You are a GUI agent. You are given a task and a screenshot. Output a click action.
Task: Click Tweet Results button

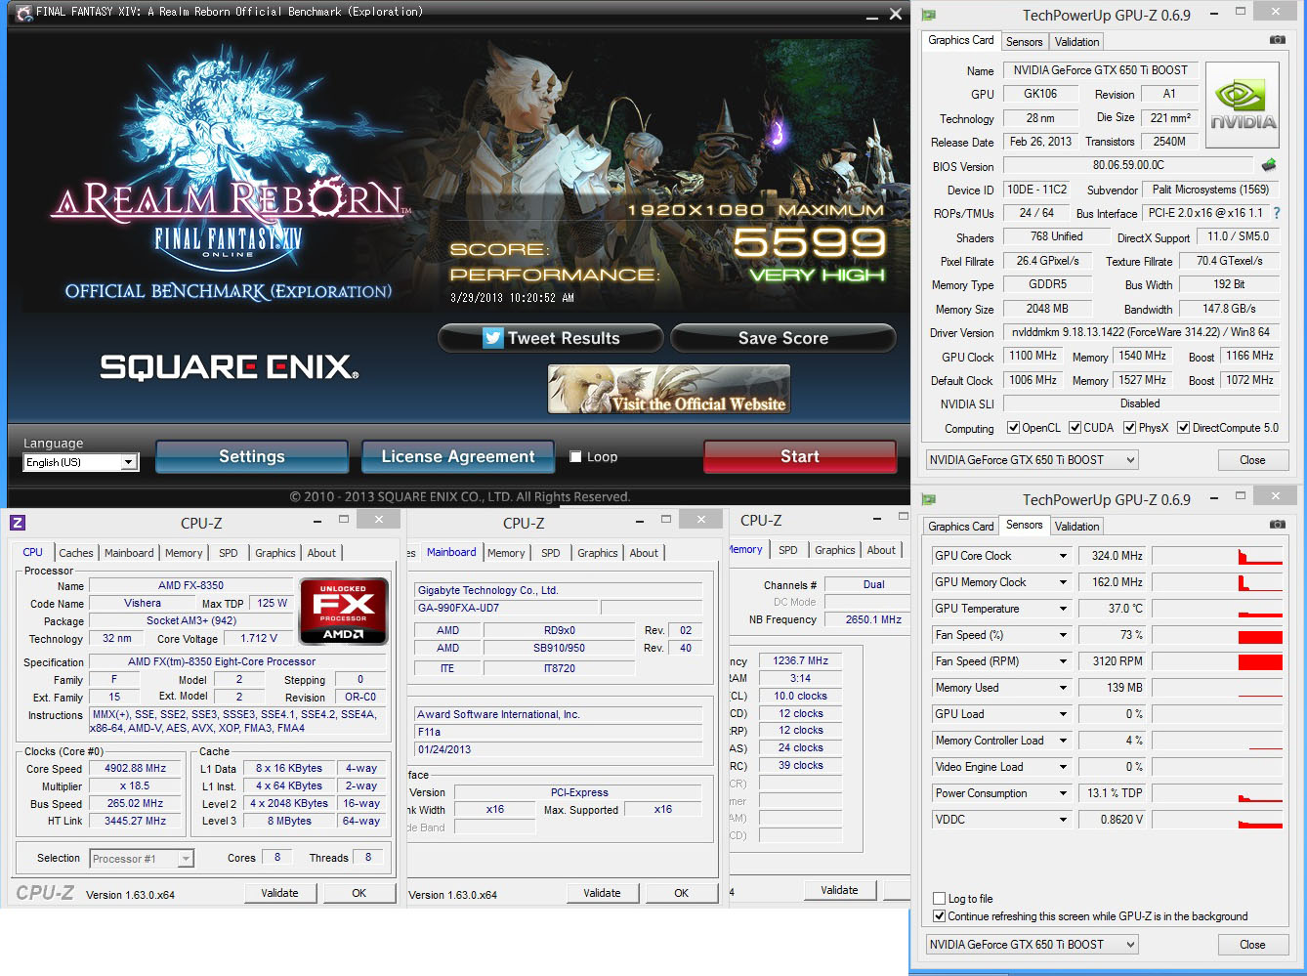point(551,338)
